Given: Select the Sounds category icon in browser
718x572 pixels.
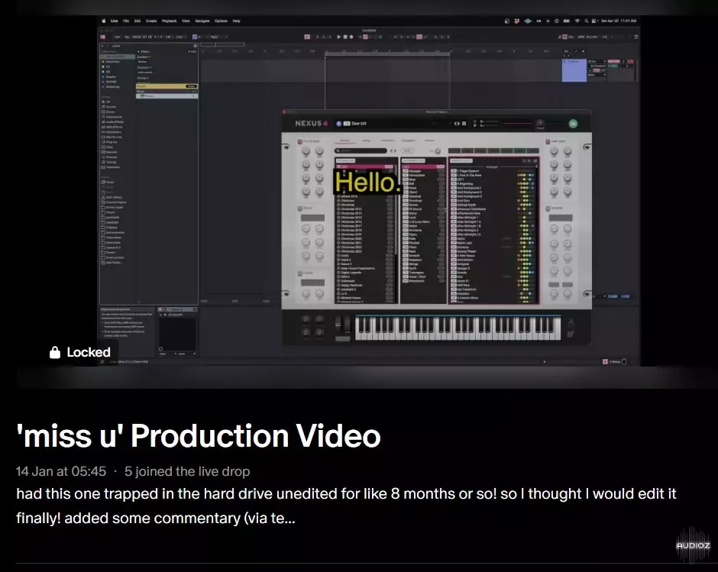Looking at the screenshot, I should pos(103,107).
